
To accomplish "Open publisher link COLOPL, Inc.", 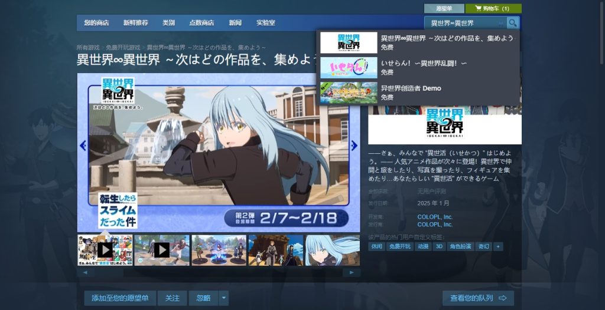I will 435,225.
